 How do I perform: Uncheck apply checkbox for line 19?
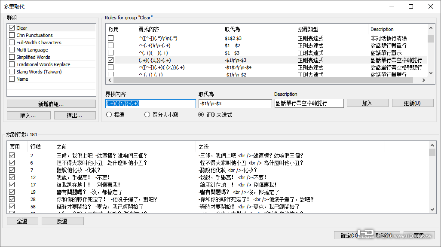(12, 192)
